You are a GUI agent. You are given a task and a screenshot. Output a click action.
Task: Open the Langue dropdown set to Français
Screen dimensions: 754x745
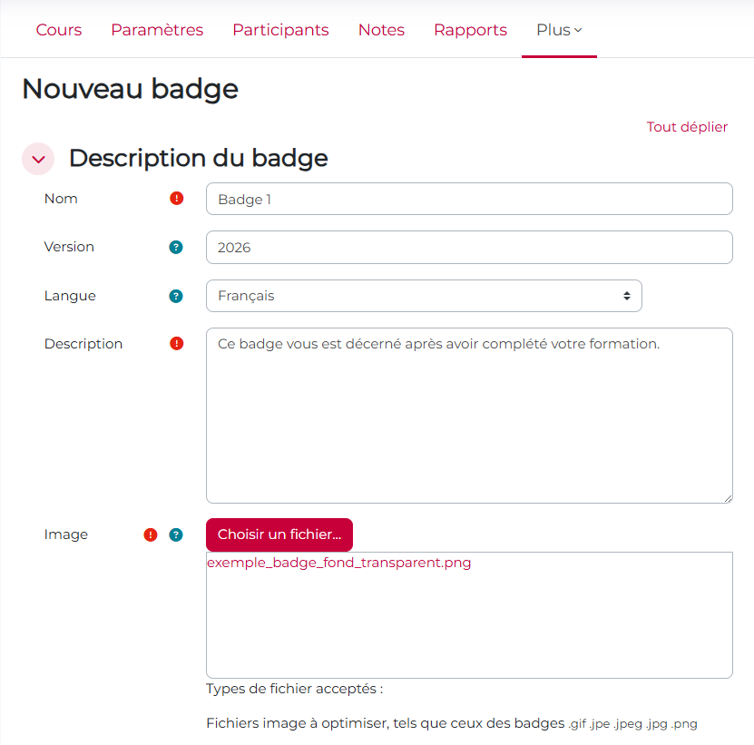[424, 296]
